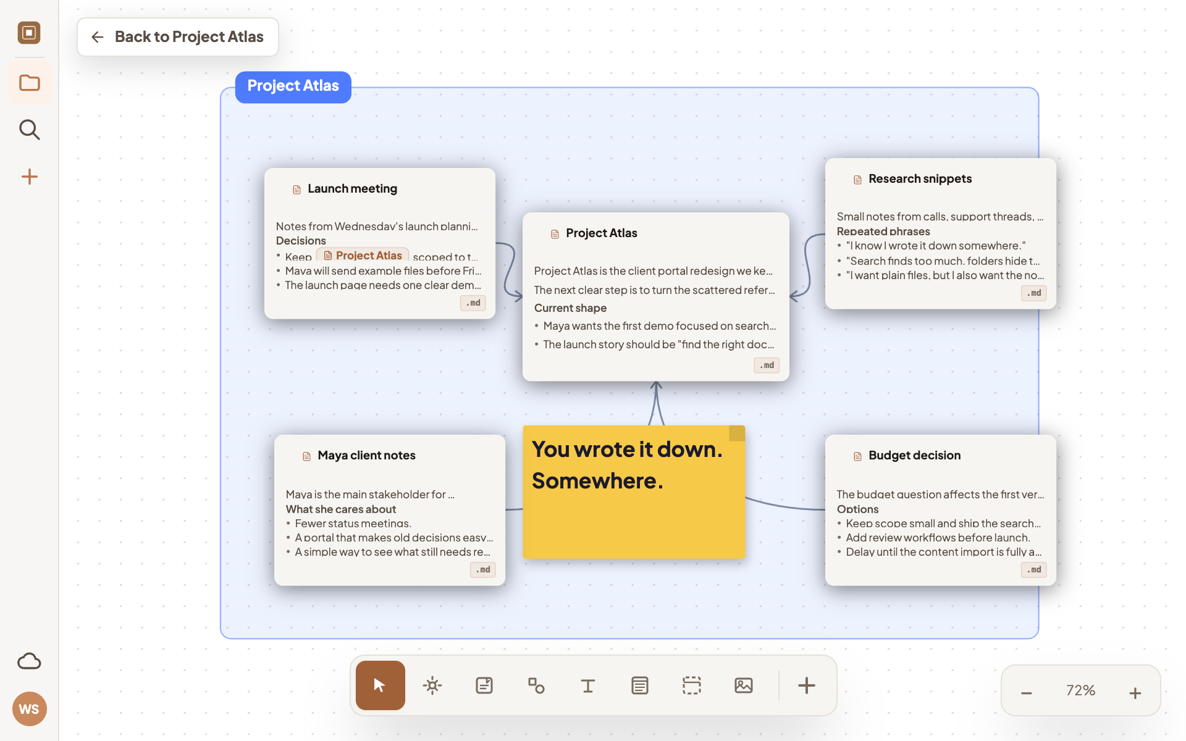The image size is (1186, 741).
Task: Click the file icon beside Research snippets
Action: (x=858, y=180)
